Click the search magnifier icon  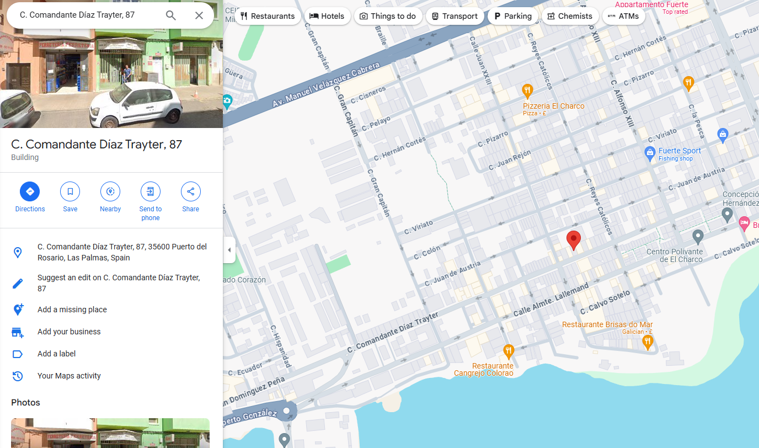(x=171, y=15)
